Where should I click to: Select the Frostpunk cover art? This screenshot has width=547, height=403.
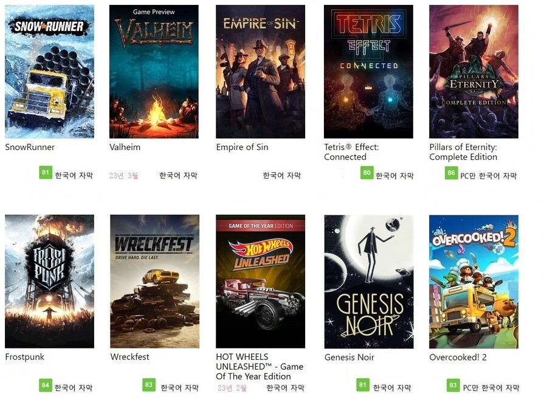(x=50, y=282)
